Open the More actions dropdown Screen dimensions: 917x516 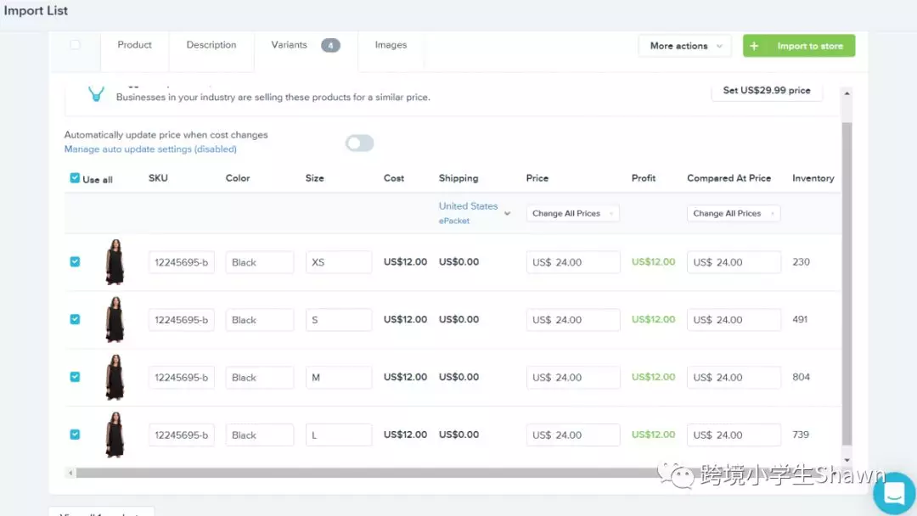pos(685,46)
